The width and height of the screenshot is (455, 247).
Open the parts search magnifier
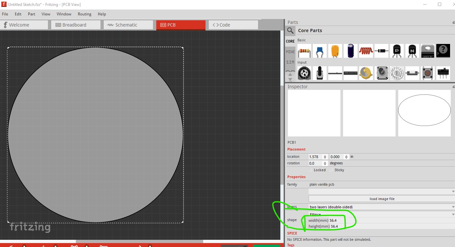coord(290,31)
